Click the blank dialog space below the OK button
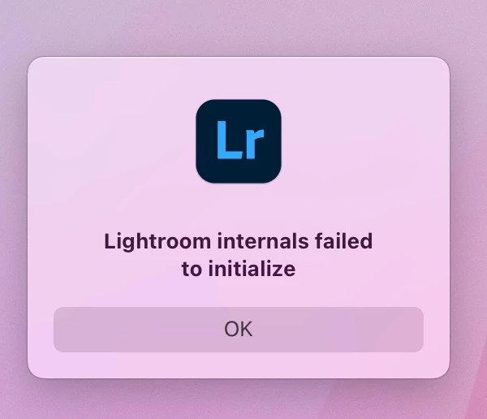The height and width of the screenshot is (419, 487). [x=239, y=365]
